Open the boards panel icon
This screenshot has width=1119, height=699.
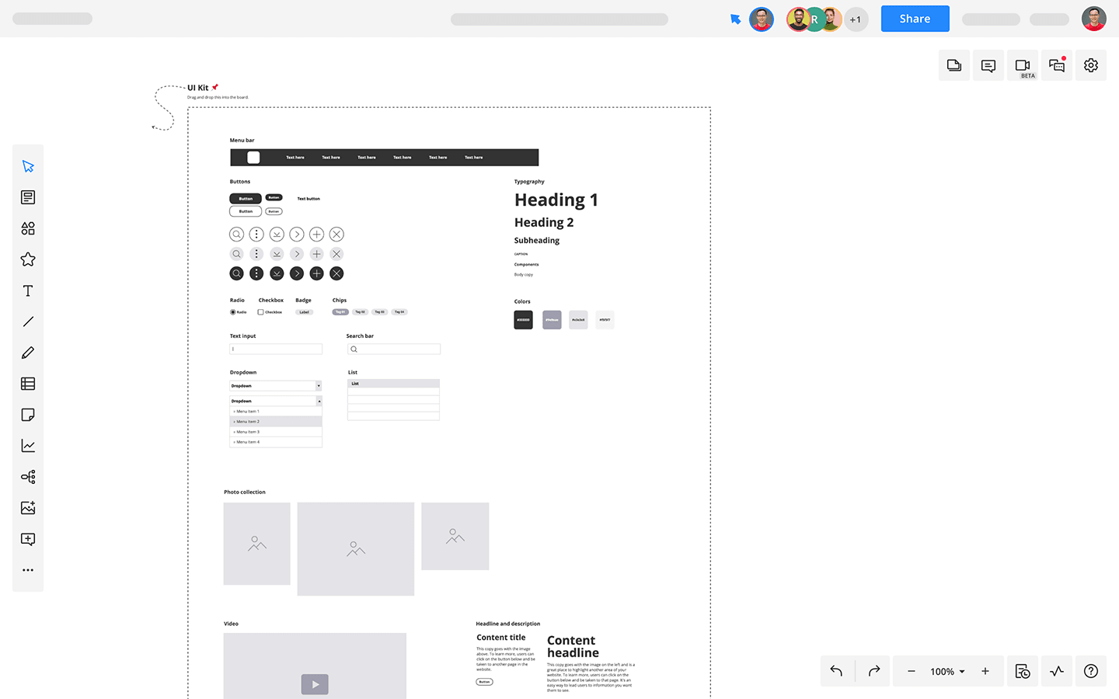pyautogui.click(x=954, y=65)
